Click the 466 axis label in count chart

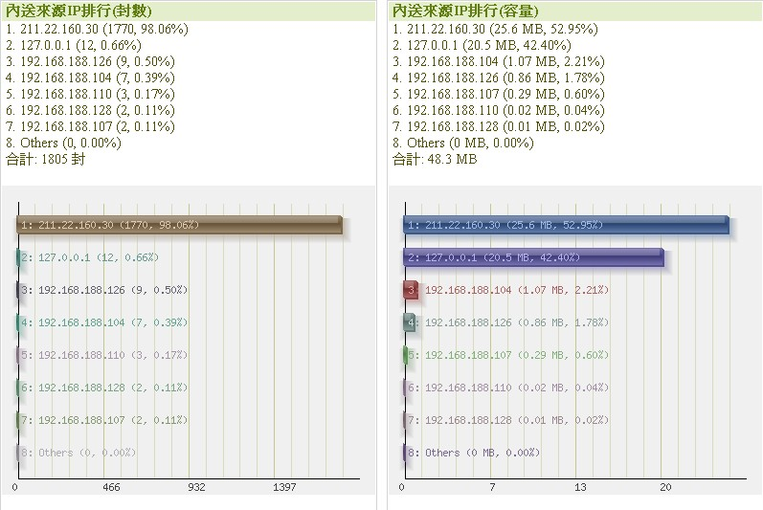[111, 488]
